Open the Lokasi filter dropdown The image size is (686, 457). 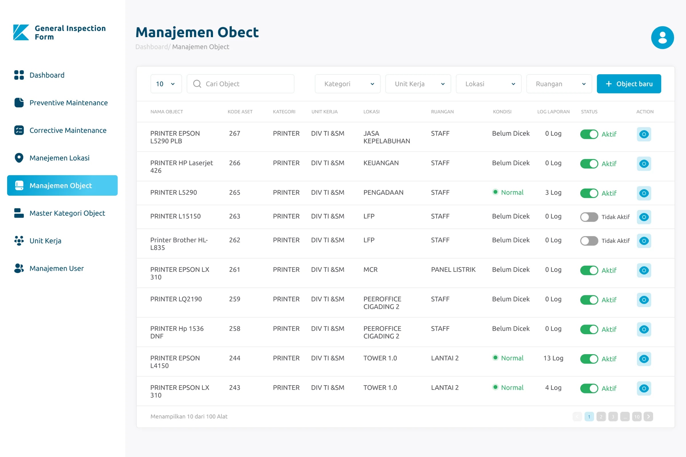pos(488,84)
